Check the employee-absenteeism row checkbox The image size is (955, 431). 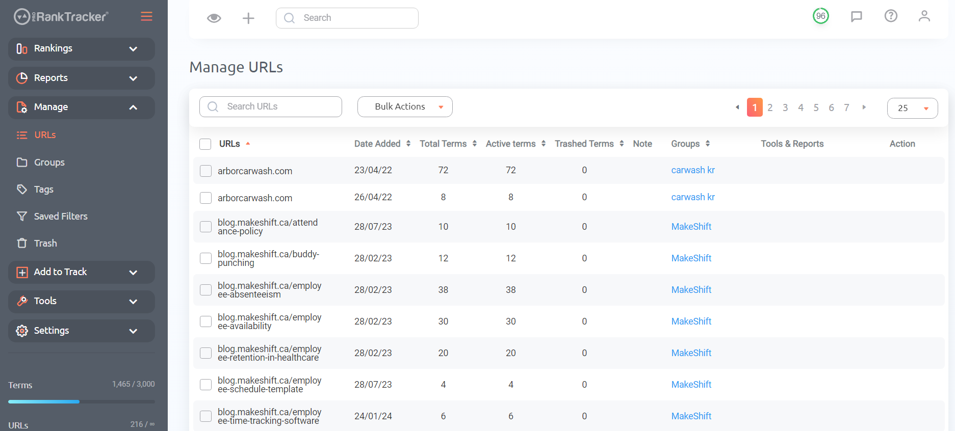[206, 290]
